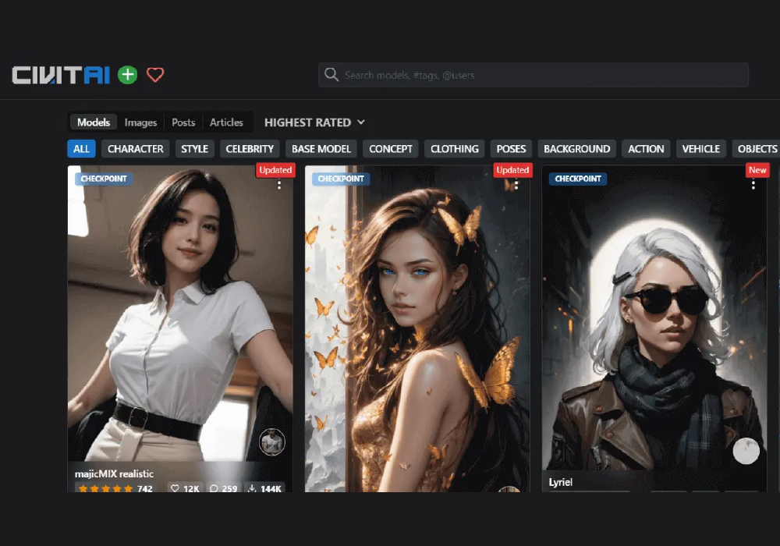This screenshot has width=780, height=546.
Task: Expand the Highest Rated sort dropdown
Action: tap(314, 122)
